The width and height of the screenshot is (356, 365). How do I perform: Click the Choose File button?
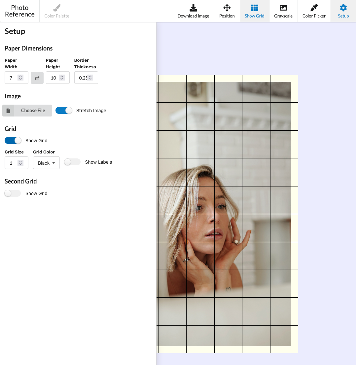[x=27, y=111]
